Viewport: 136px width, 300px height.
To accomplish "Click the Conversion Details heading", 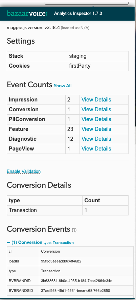I will click(39, 185).
